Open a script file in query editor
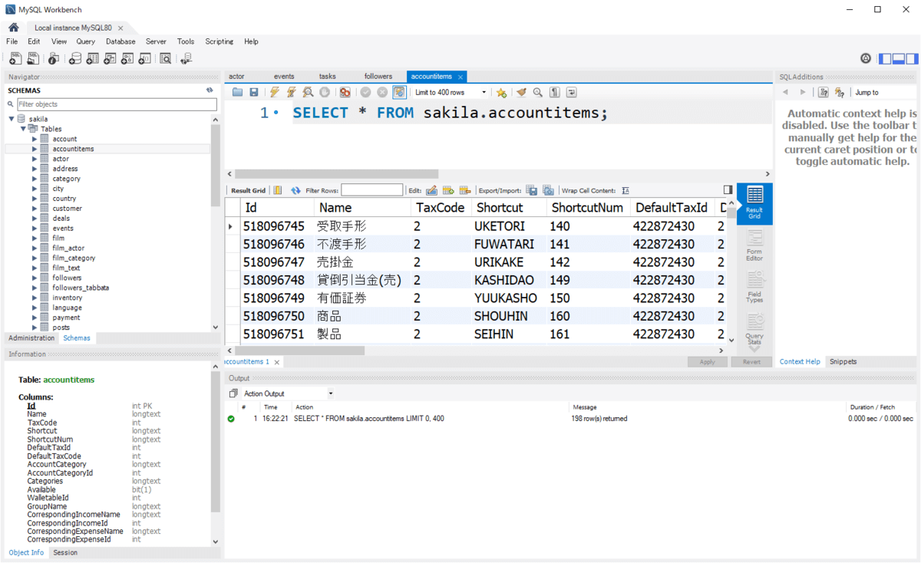This screenshot has width=921, height=563. click(x=237, y=92)
